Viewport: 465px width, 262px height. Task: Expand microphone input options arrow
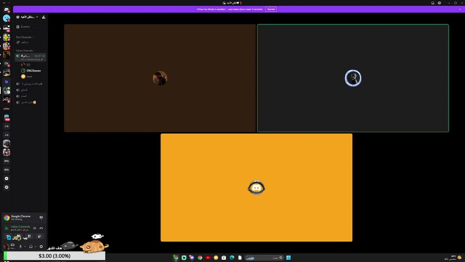click(25, 246)
